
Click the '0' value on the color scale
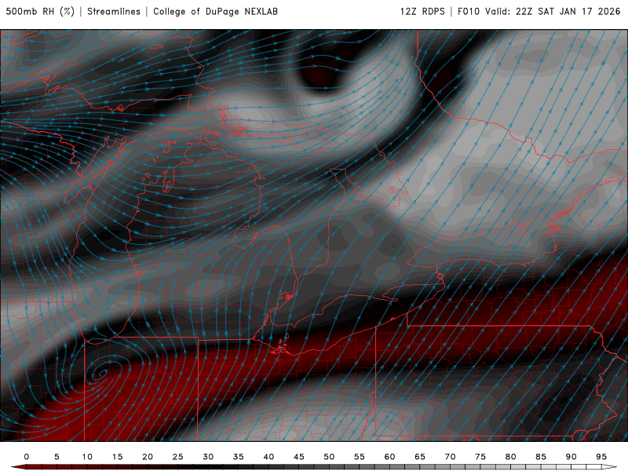coord(27,457)
